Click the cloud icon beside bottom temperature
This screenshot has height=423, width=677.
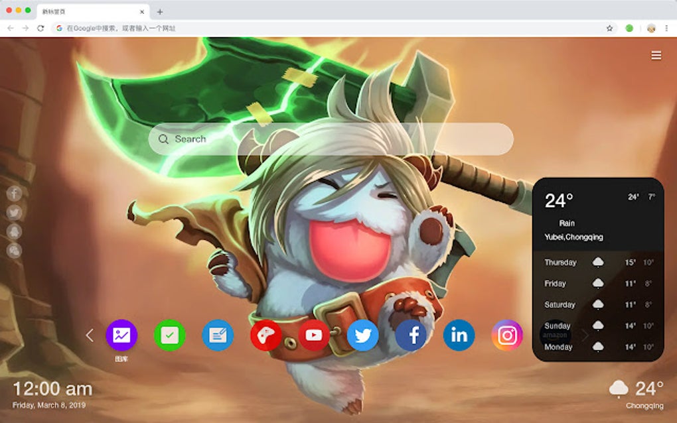point(619,389)
